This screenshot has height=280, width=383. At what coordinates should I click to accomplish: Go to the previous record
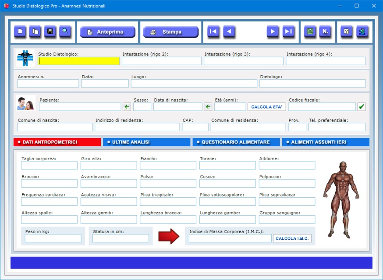click(x=229, y=31)
